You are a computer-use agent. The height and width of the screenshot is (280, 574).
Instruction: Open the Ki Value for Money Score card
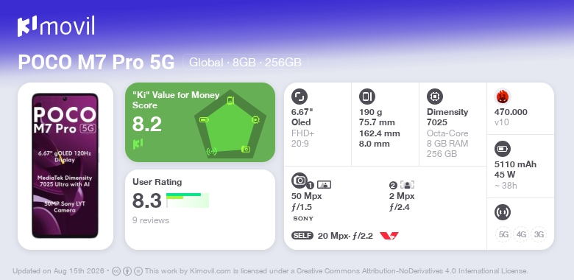pyautogui.click(x=200, y=122)
